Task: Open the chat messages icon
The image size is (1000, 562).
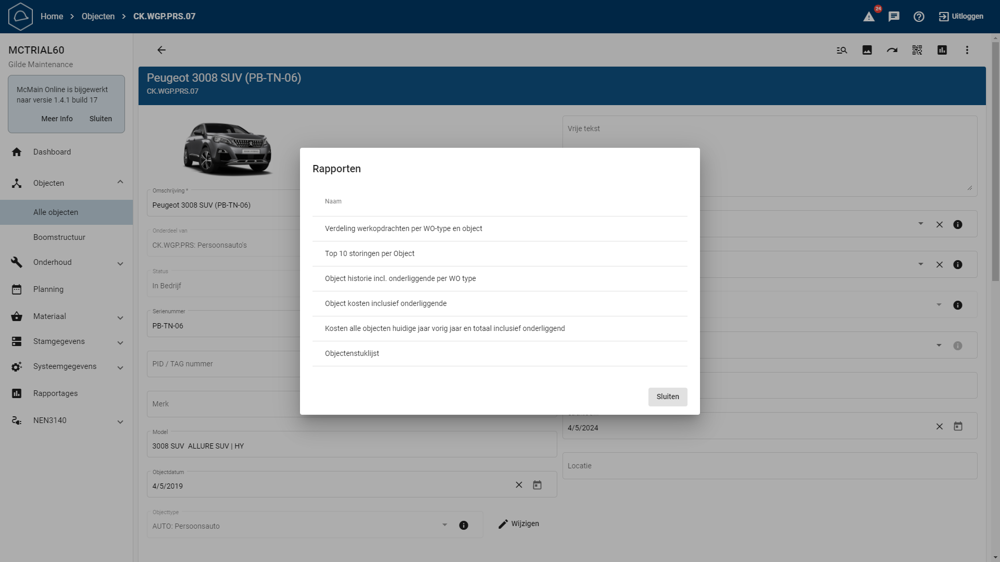Action: (894, 17)
